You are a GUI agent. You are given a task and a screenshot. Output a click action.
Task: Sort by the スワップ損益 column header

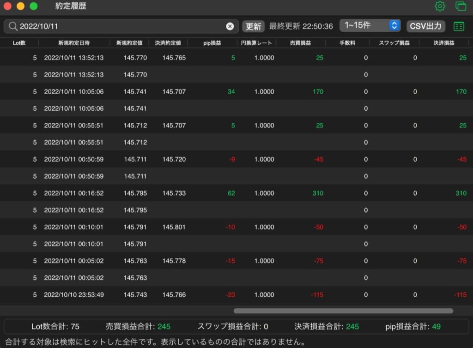[394, 43]
